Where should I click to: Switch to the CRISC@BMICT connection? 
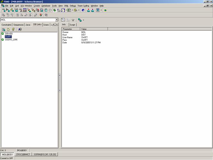(22, 155)
